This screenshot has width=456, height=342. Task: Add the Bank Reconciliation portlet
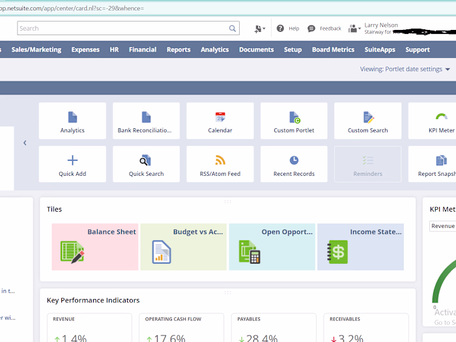(x=146, y=121)
